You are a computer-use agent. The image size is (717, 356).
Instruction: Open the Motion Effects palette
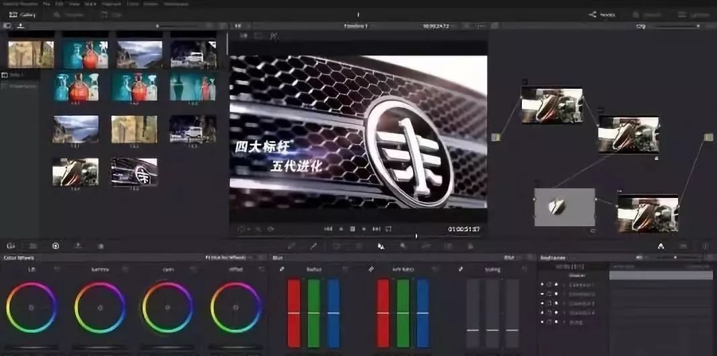[x=101, y=246]
